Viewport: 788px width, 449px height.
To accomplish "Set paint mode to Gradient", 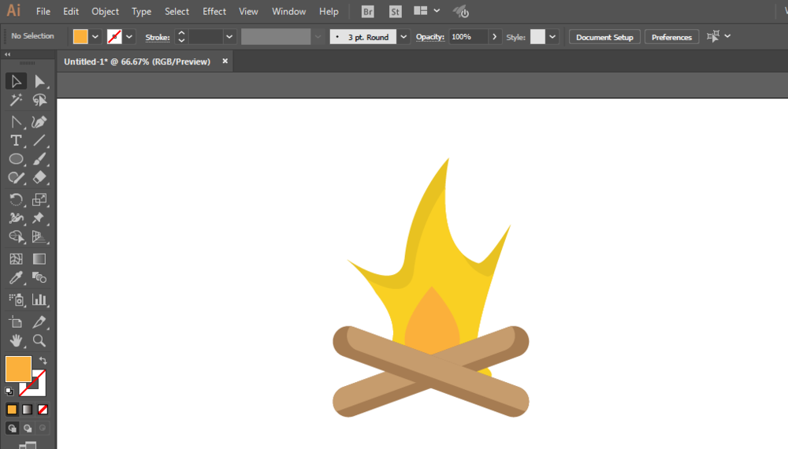I will tap(27, 410).
